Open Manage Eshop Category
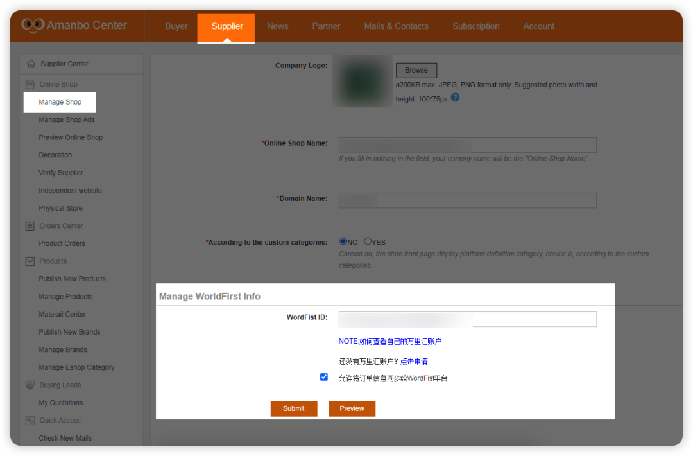The image size is (693, 456). pos(76,367)
